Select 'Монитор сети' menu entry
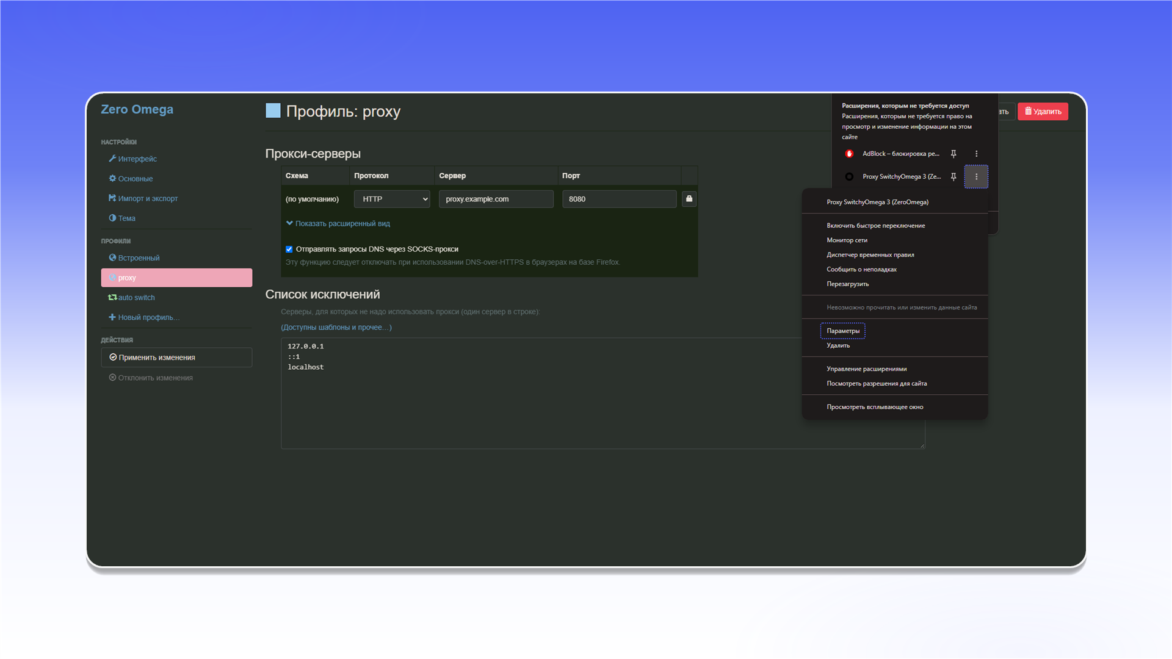Image resolution: width=1172 pixels, height=659 pixels. point(847,240)
